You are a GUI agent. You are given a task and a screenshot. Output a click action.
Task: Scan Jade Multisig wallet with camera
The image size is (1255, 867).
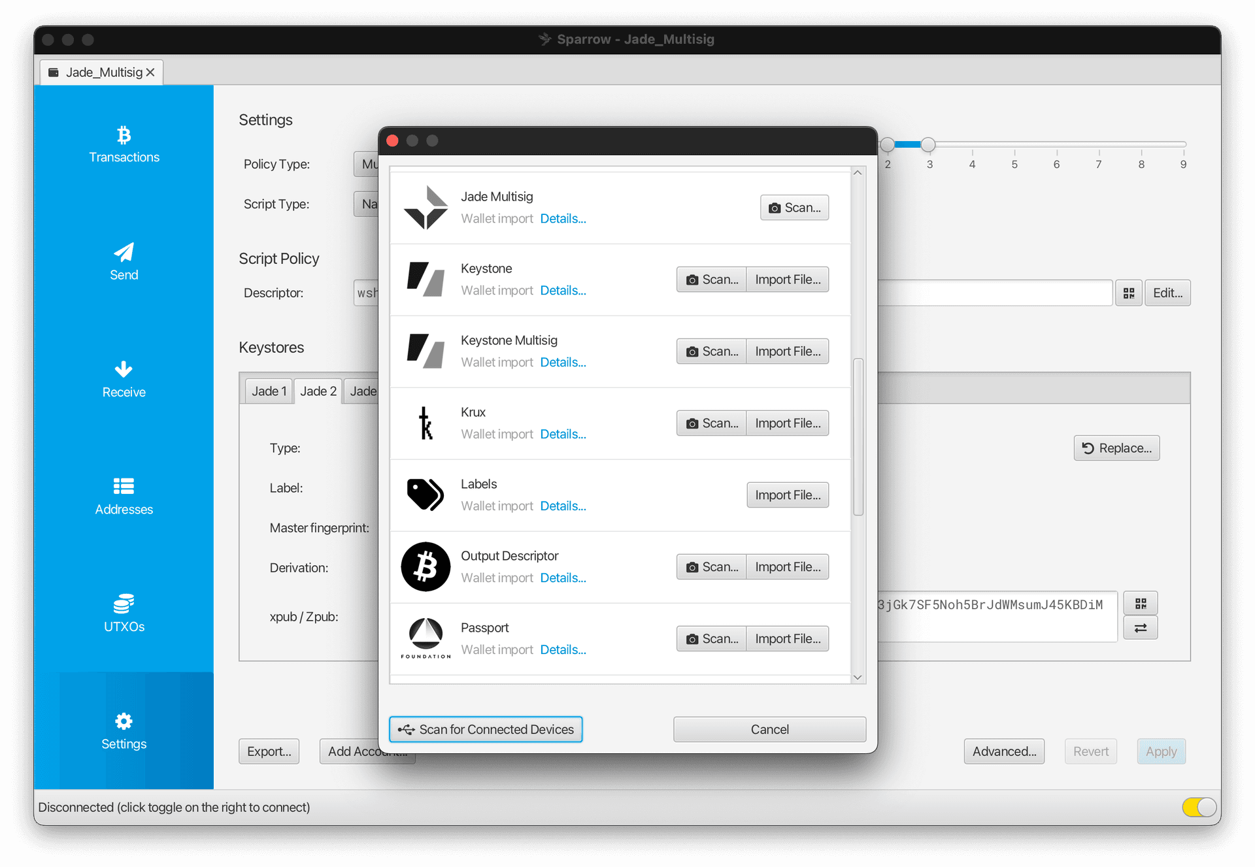(794, 208)
